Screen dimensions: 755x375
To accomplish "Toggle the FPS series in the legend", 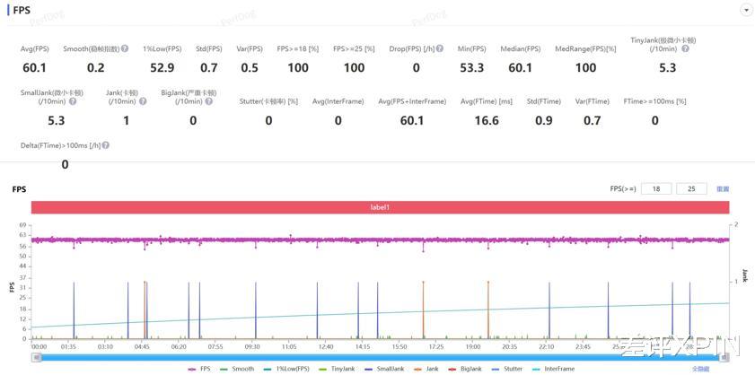I will pos(198,369).
